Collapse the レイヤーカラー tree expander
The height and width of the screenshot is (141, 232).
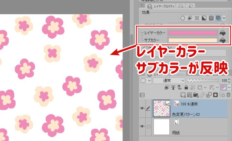pyautogui.click(x=142, y=33)
